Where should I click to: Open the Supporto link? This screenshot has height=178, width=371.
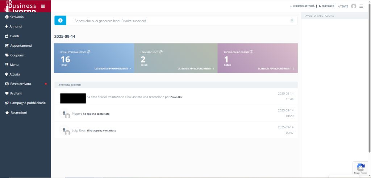[326, 6]
